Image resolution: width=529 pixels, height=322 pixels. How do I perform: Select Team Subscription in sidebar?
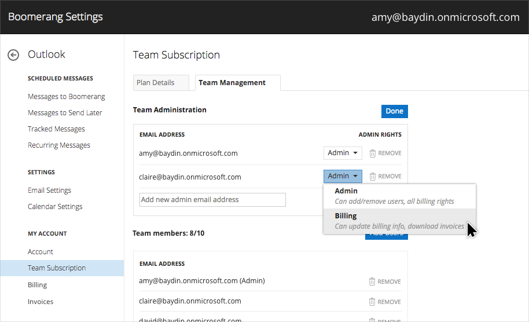tap(62, 268)
